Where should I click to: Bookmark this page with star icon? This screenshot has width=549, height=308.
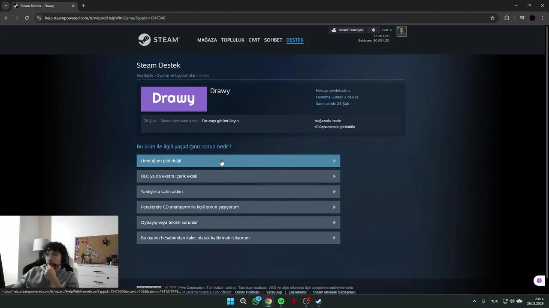tap(492, 18)
